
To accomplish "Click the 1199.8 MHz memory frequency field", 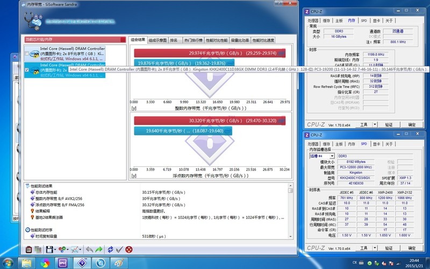I will click(x=376, y=54).
